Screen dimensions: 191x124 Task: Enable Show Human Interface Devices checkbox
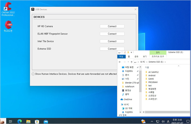[33, 74]
